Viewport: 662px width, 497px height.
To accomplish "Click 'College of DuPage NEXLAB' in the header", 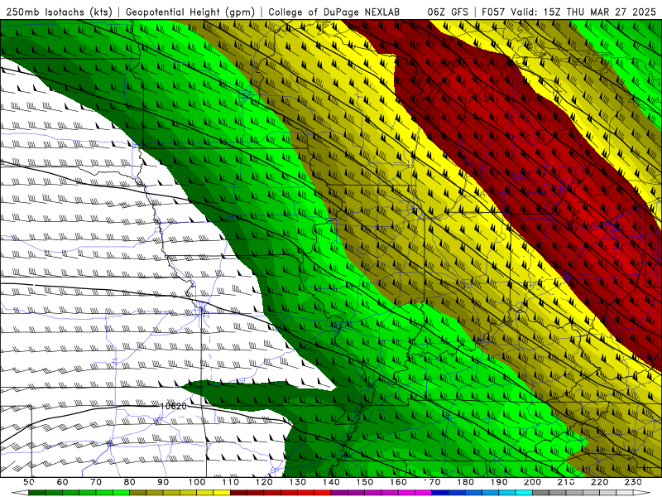I will 333,12.
